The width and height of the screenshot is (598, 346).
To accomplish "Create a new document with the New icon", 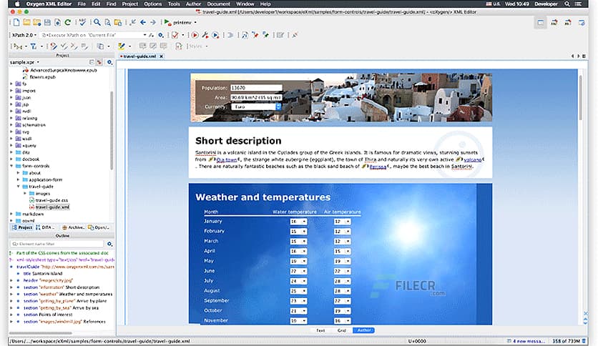I will [x=16, y=22].
